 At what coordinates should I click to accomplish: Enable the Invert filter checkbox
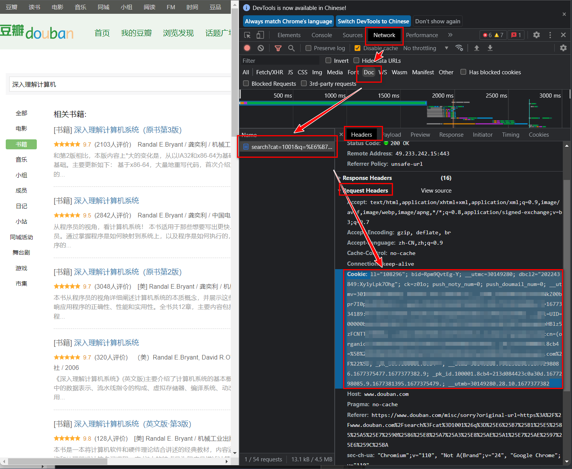(x=328, y=60)
